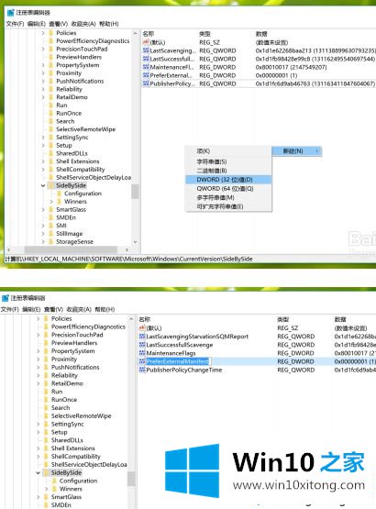Open the 编辑(E) menu in upper window
376x509 pixels.
tap(37, 24)
